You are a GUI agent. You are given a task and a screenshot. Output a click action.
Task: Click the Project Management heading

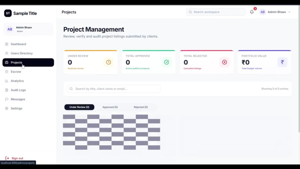tap(94, 29)
